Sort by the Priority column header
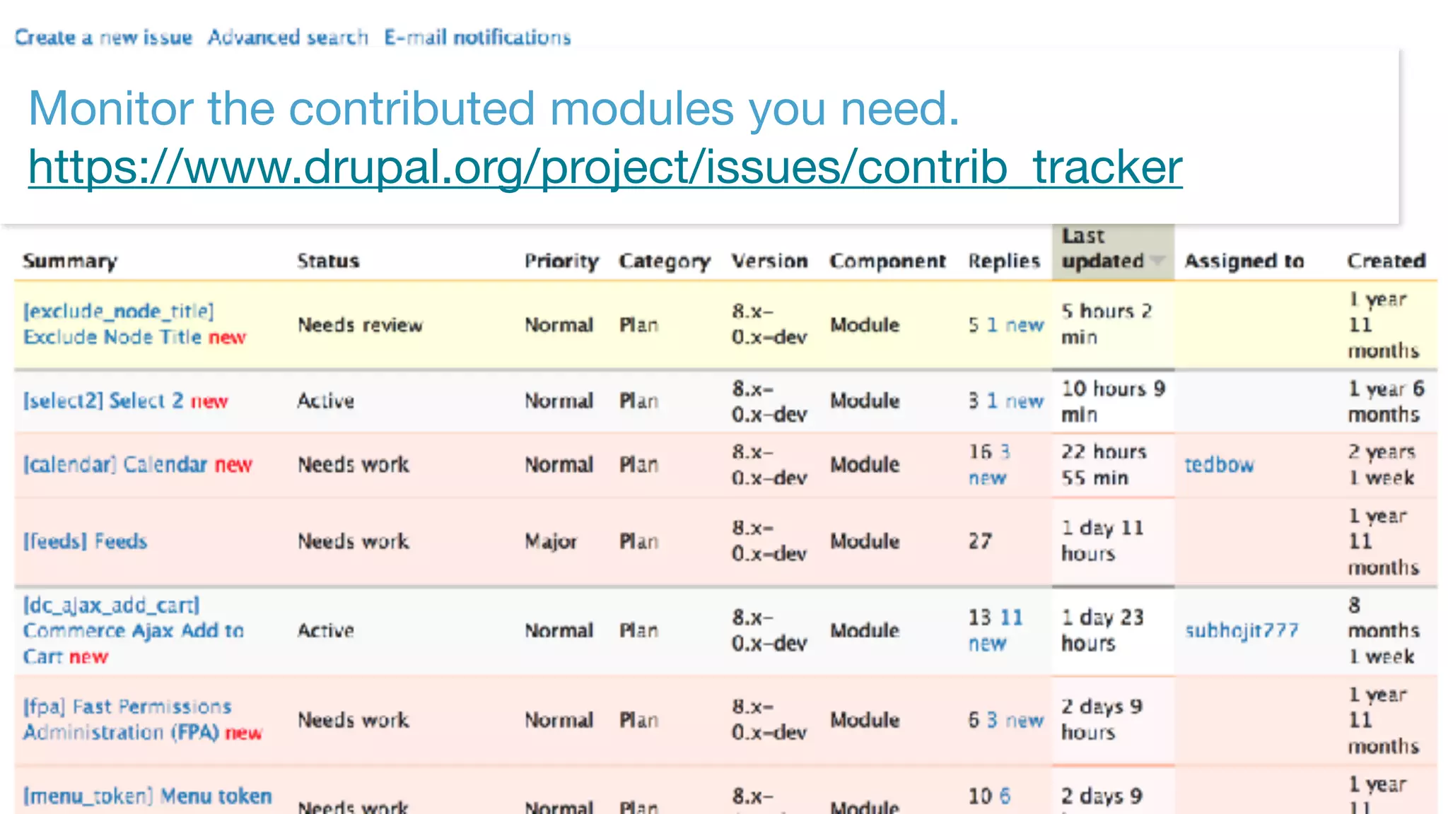Screen dimensions: 1448x814 coord(561,261)
